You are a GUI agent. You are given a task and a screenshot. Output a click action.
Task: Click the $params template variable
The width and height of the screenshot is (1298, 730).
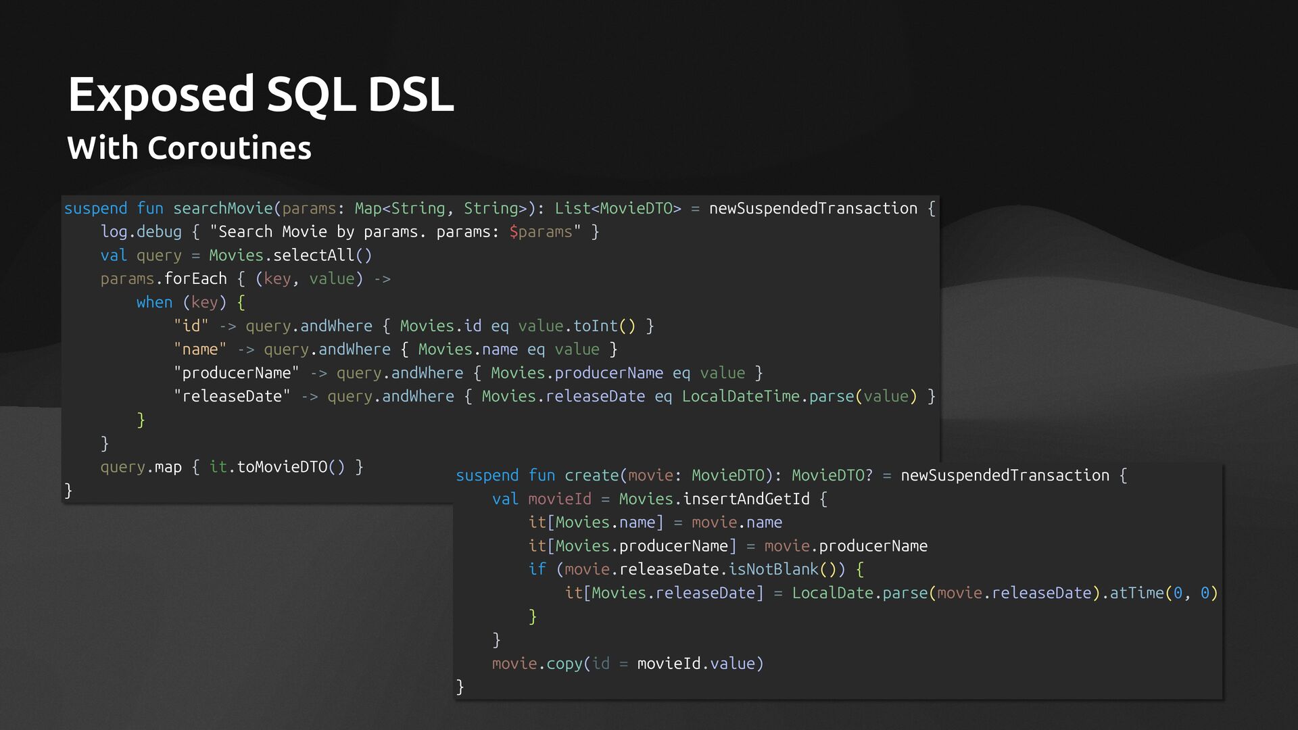click(x=540, y=232)
